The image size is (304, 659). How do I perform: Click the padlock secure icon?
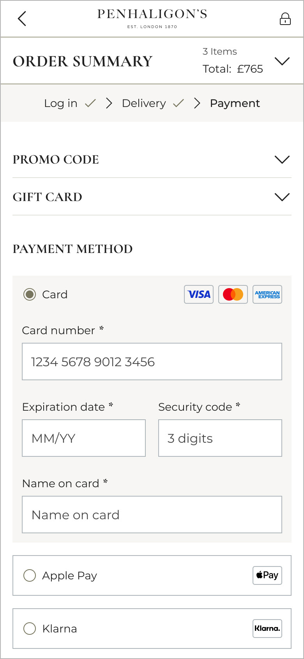[285, 19]
